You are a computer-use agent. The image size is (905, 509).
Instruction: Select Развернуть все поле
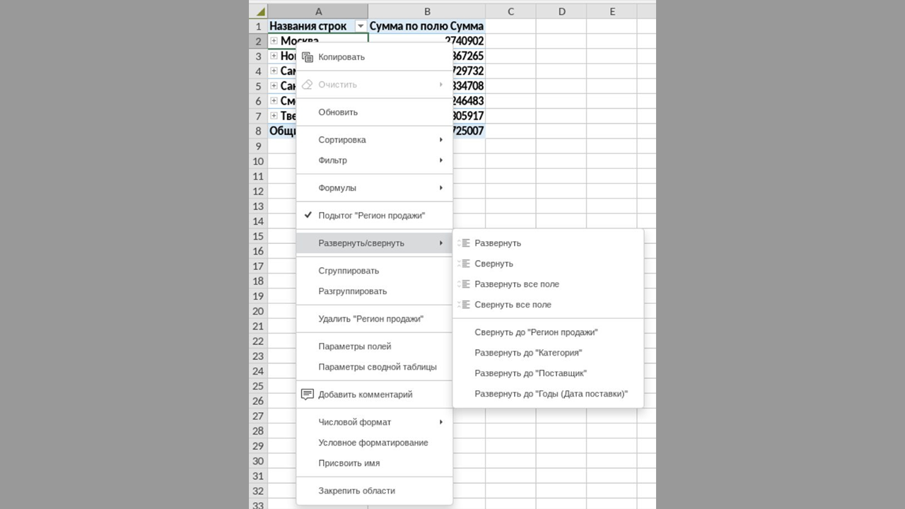[x=548, y=284]
